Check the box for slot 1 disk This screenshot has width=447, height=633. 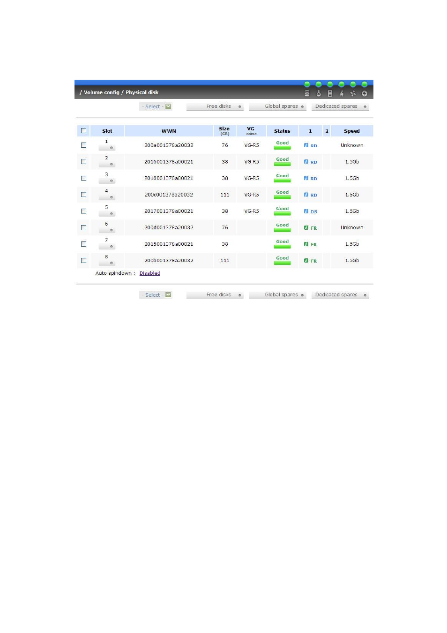click(x=84, y=145)
